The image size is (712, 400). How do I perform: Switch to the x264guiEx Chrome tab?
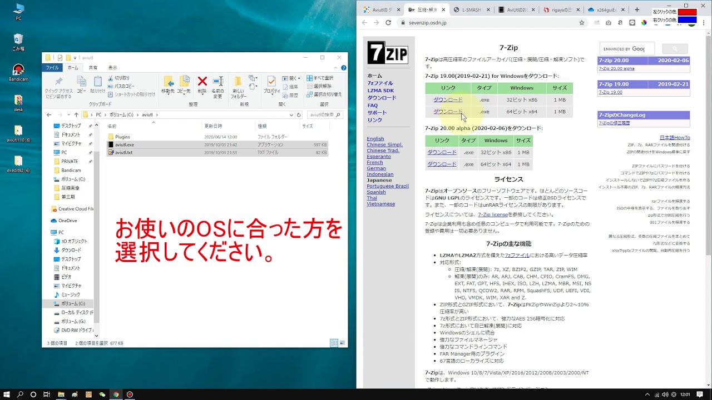point(606,10)
